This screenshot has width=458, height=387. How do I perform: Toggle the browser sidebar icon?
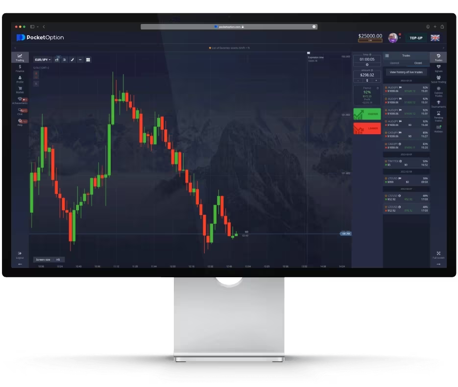tap(32, 26)
